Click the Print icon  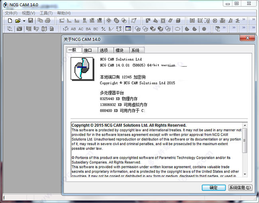coord(48,20)
